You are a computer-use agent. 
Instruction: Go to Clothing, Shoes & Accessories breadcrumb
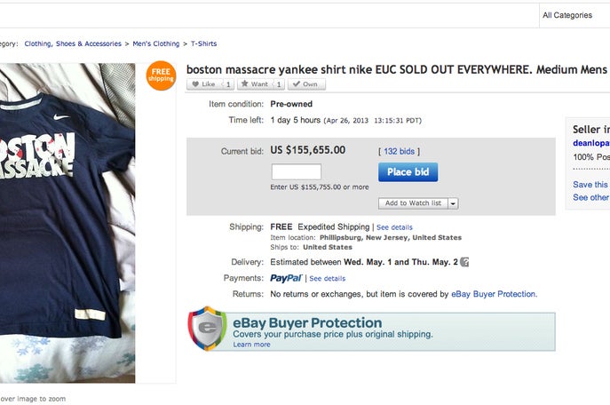click(x=74, y=44)
